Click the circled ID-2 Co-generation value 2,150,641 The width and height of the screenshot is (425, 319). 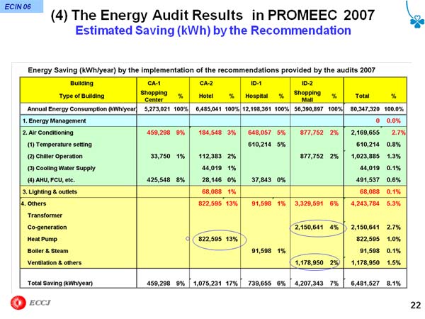click(x=309, y=228)
